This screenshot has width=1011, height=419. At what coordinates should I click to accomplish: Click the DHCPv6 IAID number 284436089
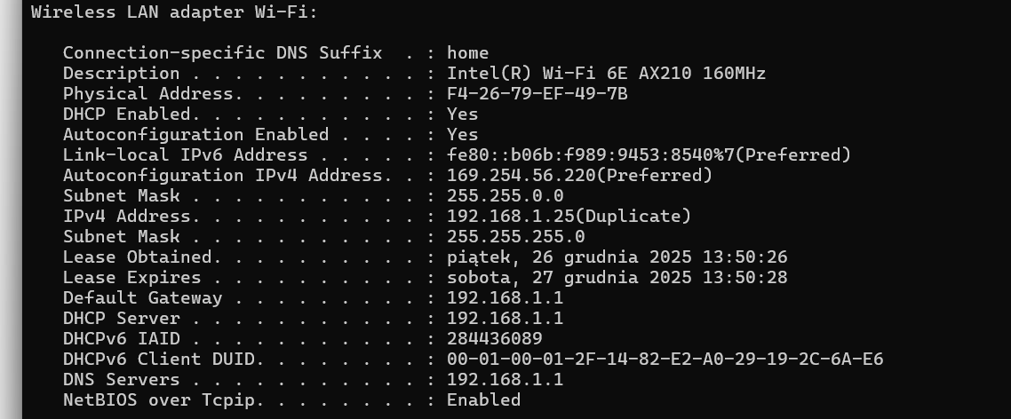click(x=495, y=338)
